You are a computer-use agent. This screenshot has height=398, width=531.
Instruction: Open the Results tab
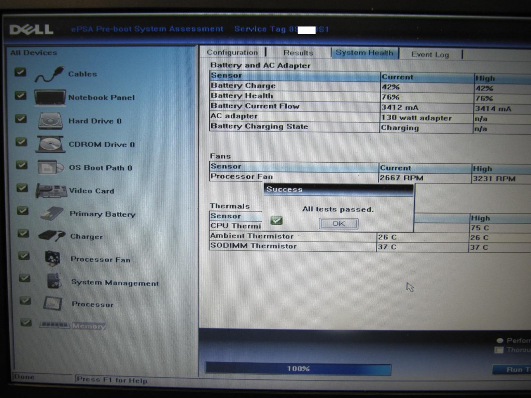(x=298, y=52)
